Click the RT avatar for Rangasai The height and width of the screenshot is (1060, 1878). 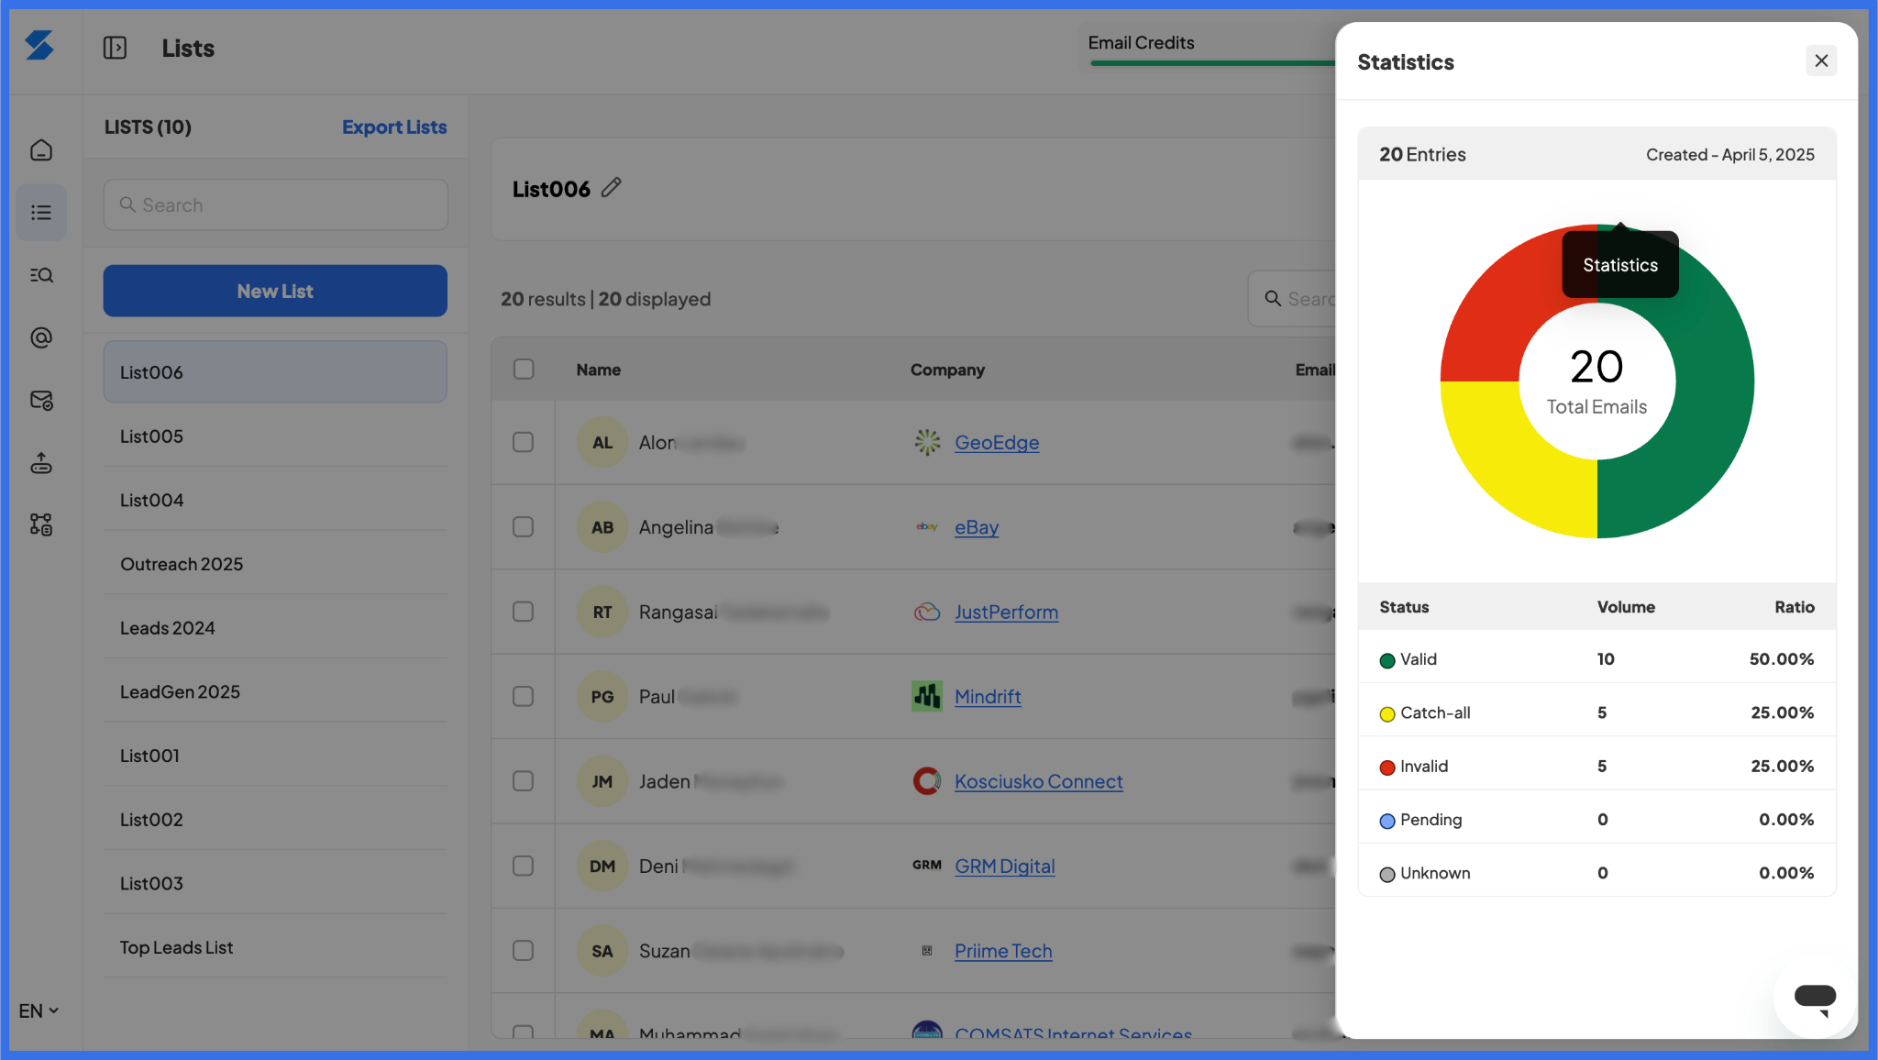click(602, 612)
